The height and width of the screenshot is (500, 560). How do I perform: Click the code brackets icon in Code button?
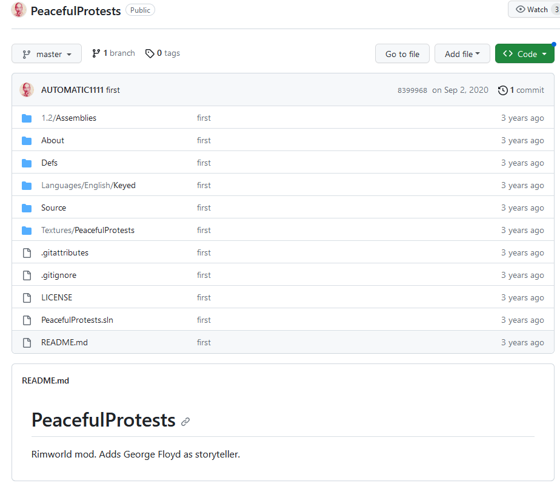[508, 53]
